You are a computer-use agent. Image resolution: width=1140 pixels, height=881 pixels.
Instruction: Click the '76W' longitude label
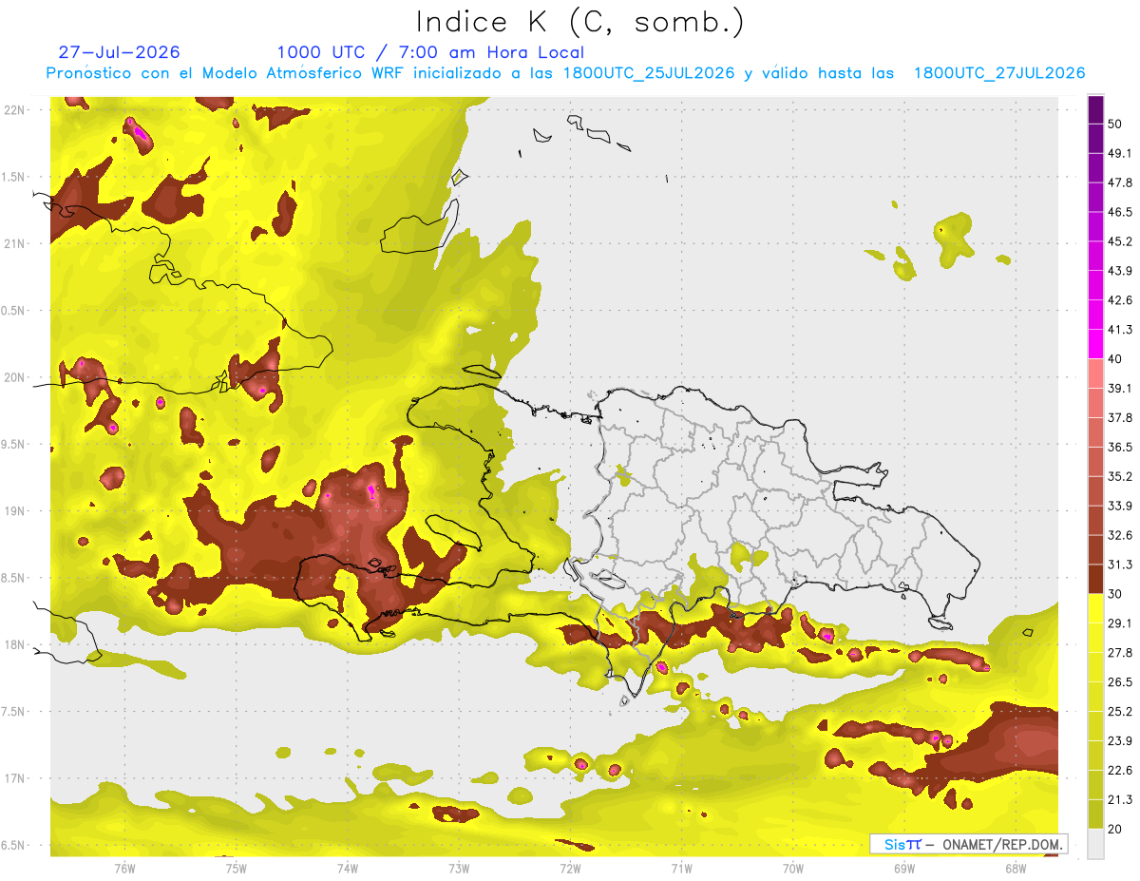124,869
